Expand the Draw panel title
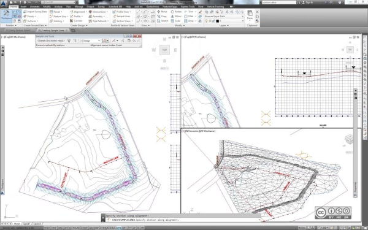 [145, 25]
